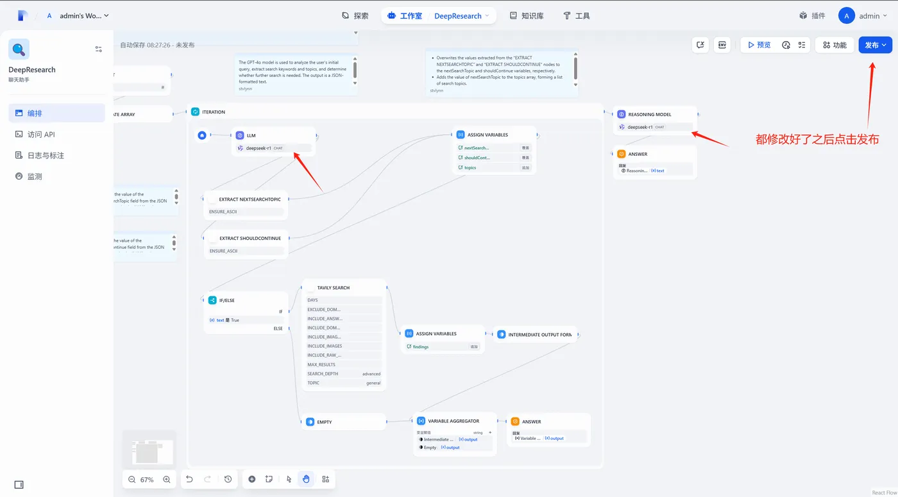Click the shouldCont... variable row
Screen dimensions: 898x497
click(495, 158)
